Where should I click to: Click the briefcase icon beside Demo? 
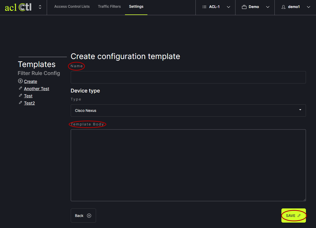click(x=244, y=7)
